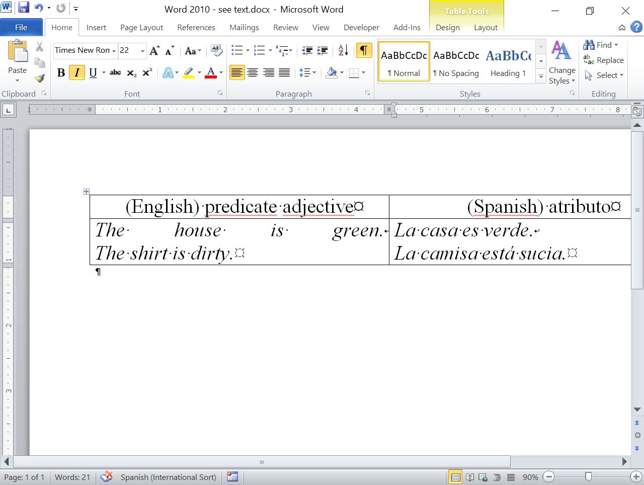
Task: Click the Save icon in Quick Access Toolbar
Action: point(24,8)
